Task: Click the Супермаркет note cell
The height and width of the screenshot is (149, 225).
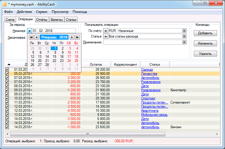Action: point(180,102)
